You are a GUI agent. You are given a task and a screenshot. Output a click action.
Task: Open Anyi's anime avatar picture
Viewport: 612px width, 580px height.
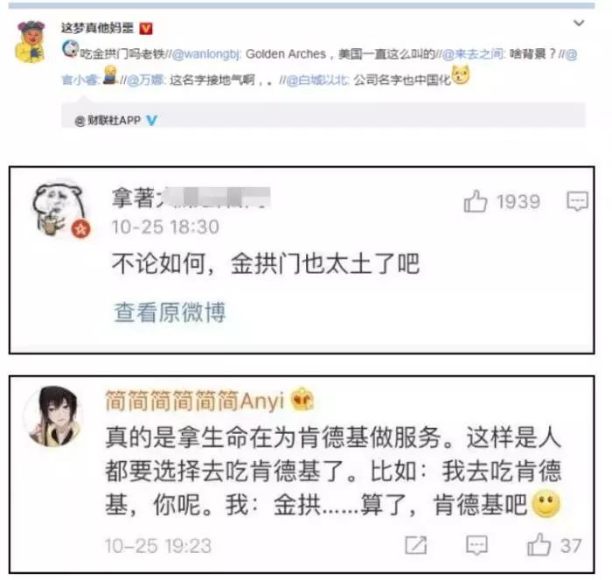[x=53, y=416]
